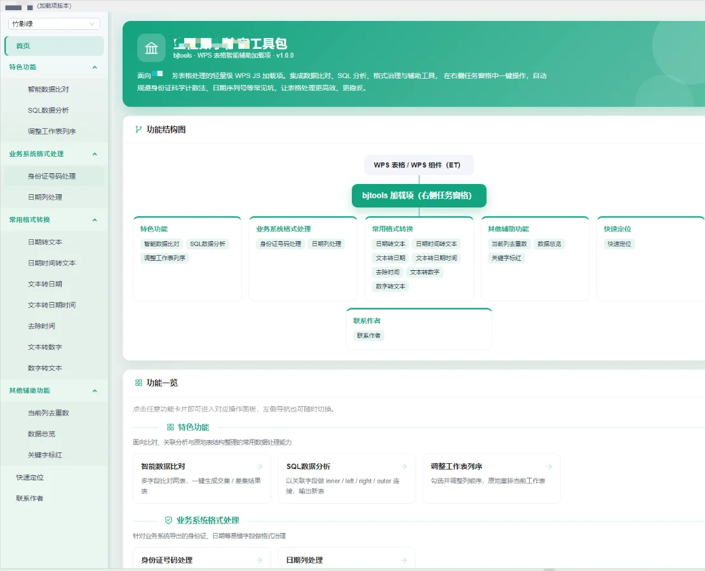This screenshot has width=705, height=571.
Task: Click the bjtools 加载项 diagram node
Action: (x=419, y=195)
